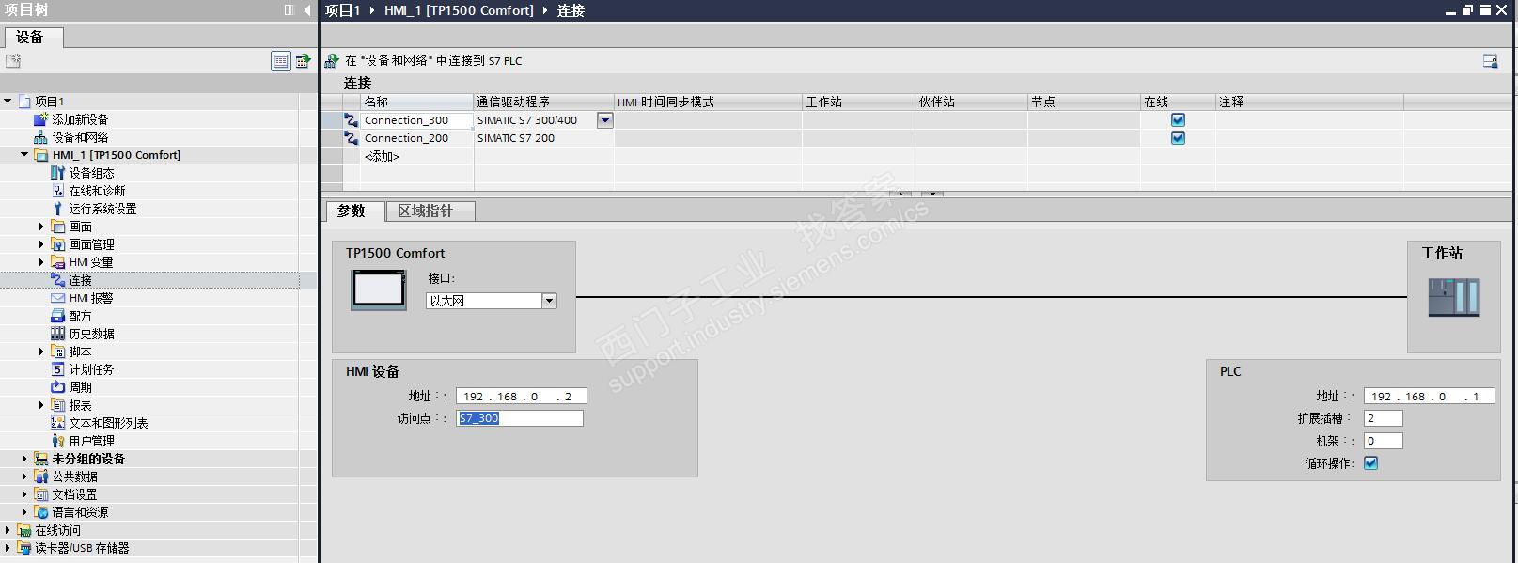
Task: Switch to the 区域指针 tab
Action: click(430, 211)
